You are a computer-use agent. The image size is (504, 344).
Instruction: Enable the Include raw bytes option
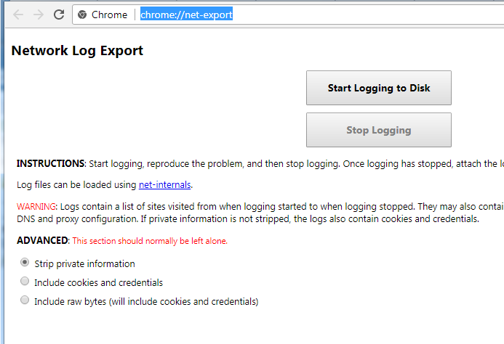(x=25, y=300)
